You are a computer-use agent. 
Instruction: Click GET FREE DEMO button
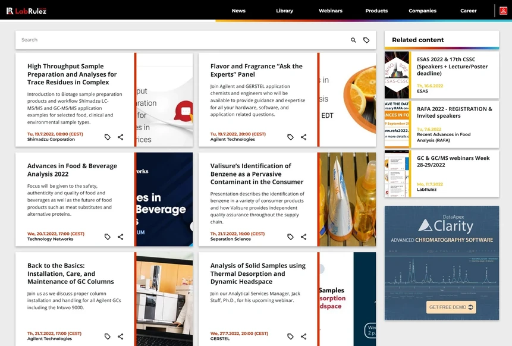[x=451, y=307]
